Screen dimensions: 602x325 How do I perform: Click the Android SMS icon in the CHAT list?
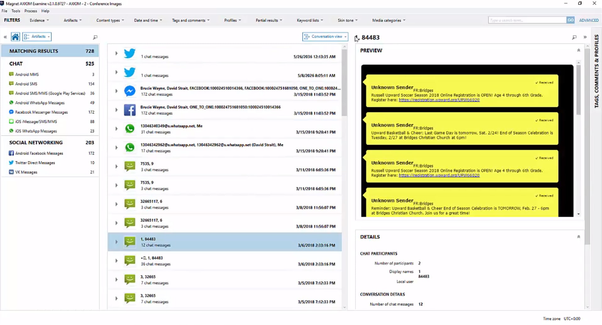tap(11, 84)
